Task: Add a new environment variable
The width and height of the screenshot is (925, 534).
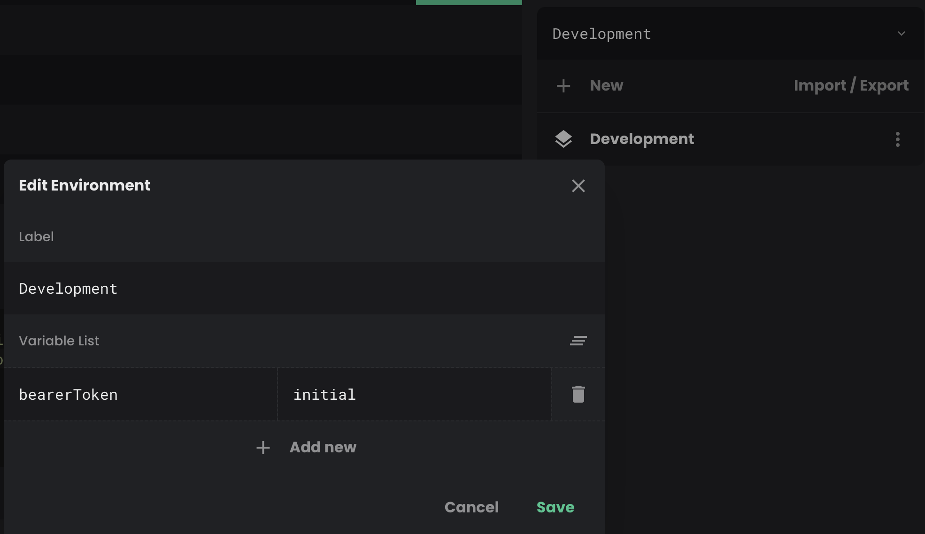Action: tap(323, 447)
